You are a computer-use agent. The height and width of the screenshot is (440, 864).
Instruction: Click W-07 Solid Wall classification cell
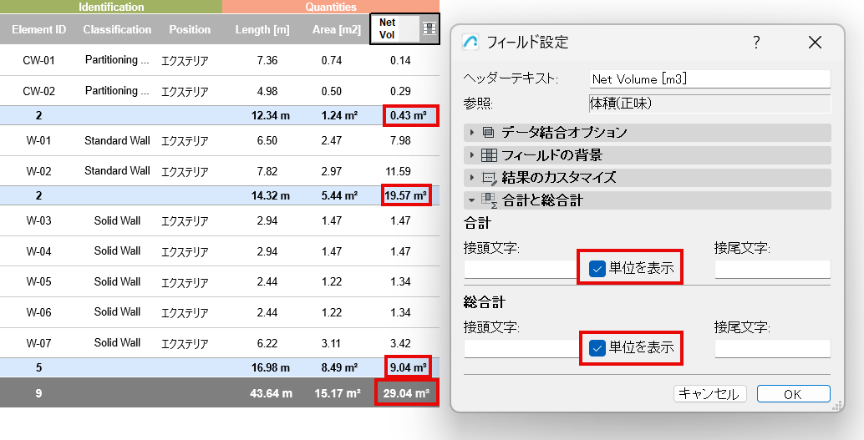[117, 342]
